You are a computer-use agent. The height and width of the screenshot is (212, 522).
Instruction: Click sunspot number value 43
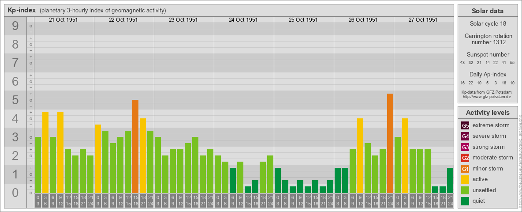point(462,63)
